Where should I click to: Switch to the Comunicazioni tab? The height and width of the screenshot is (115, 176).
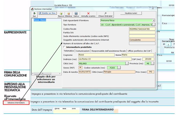(x=83, y=51)
